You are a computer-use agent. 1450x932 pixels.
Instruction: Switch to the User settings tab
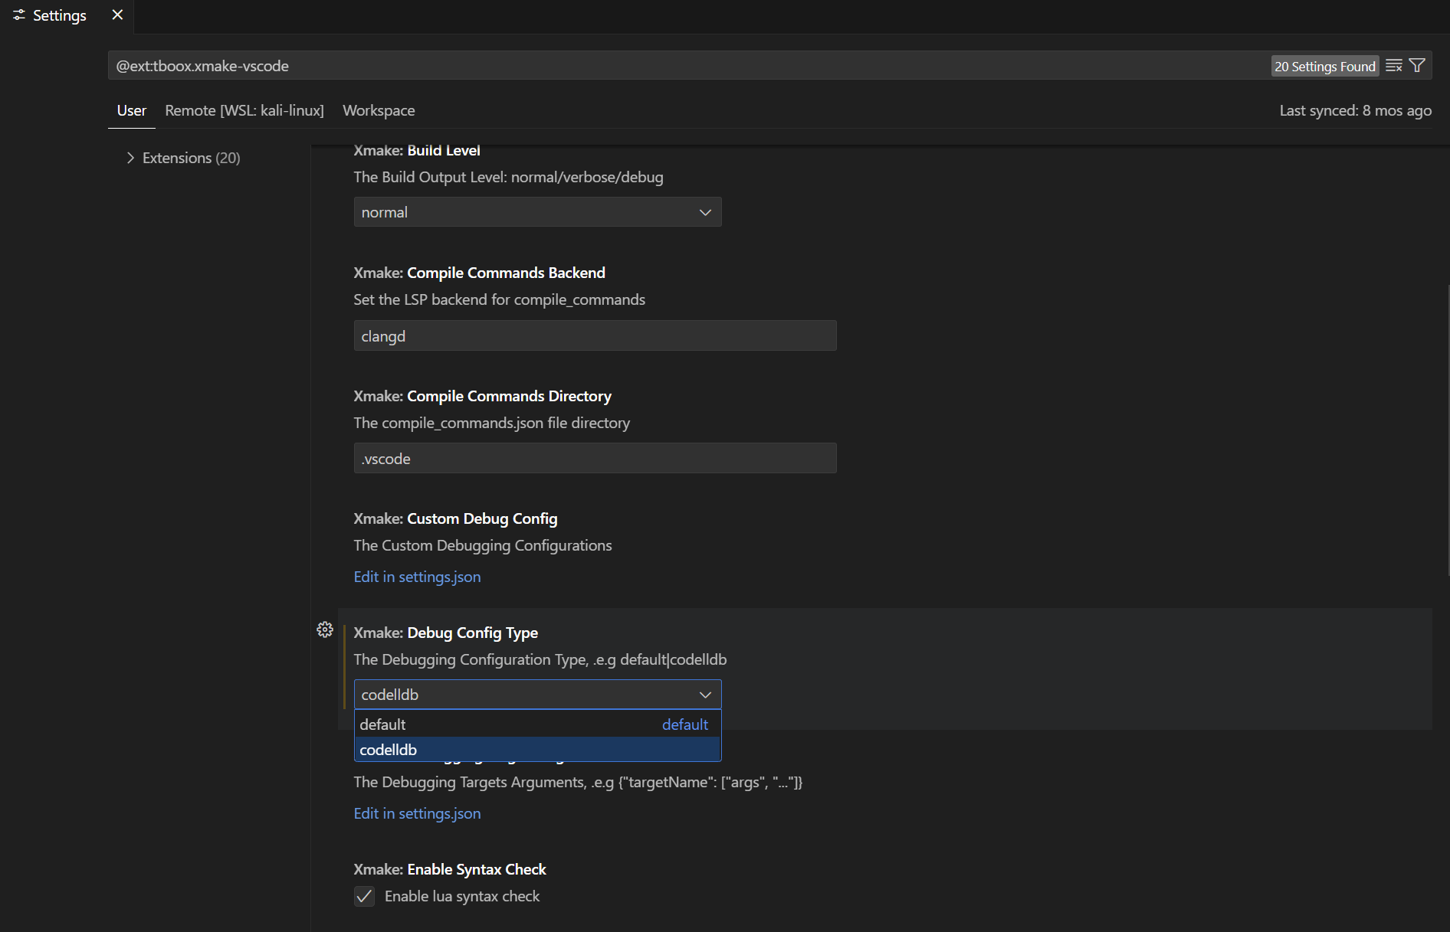pyautogui.click(x=132, y=110)
